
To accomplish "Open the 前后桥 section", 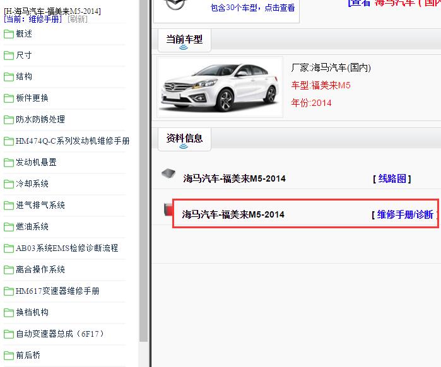I will coord(28,355).
